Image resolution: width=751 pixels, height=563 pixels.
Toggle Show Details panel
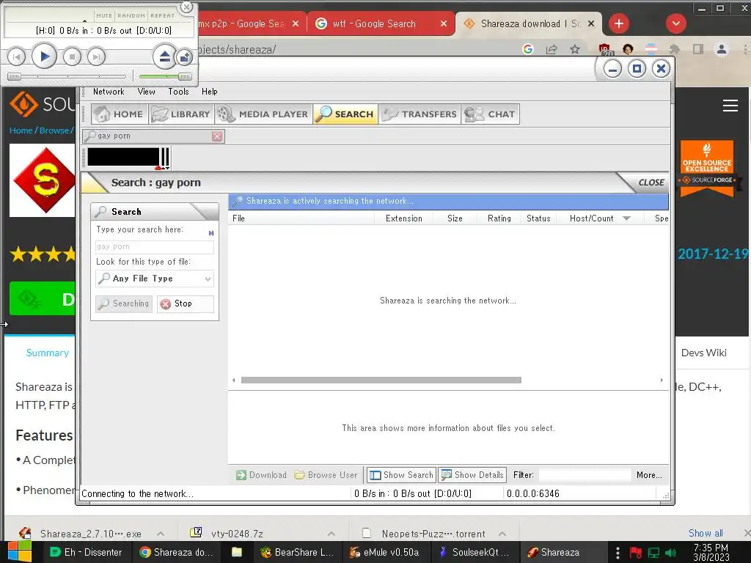click(x=472, y=475)
